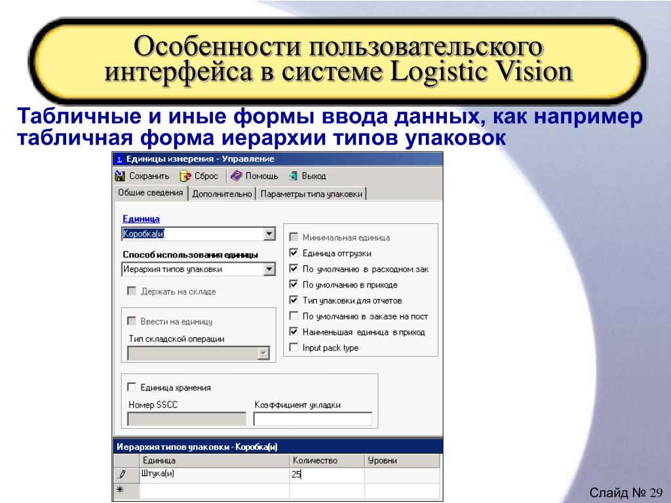This screenshot has width=671, height=503.
Task: Click the Иерархия типов упаковки - Коробка(и) grid title
Action: point(197,447)
